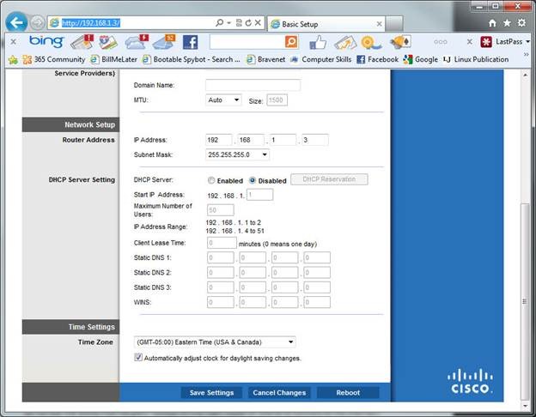Click the Maximum Number of Users field
This screenshot has height=417, width=536.
coord(221,210)
